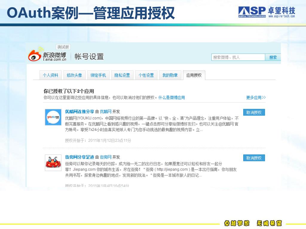Click the ASPire Technologies logo
306x229 pixels.
click(252, 12)
